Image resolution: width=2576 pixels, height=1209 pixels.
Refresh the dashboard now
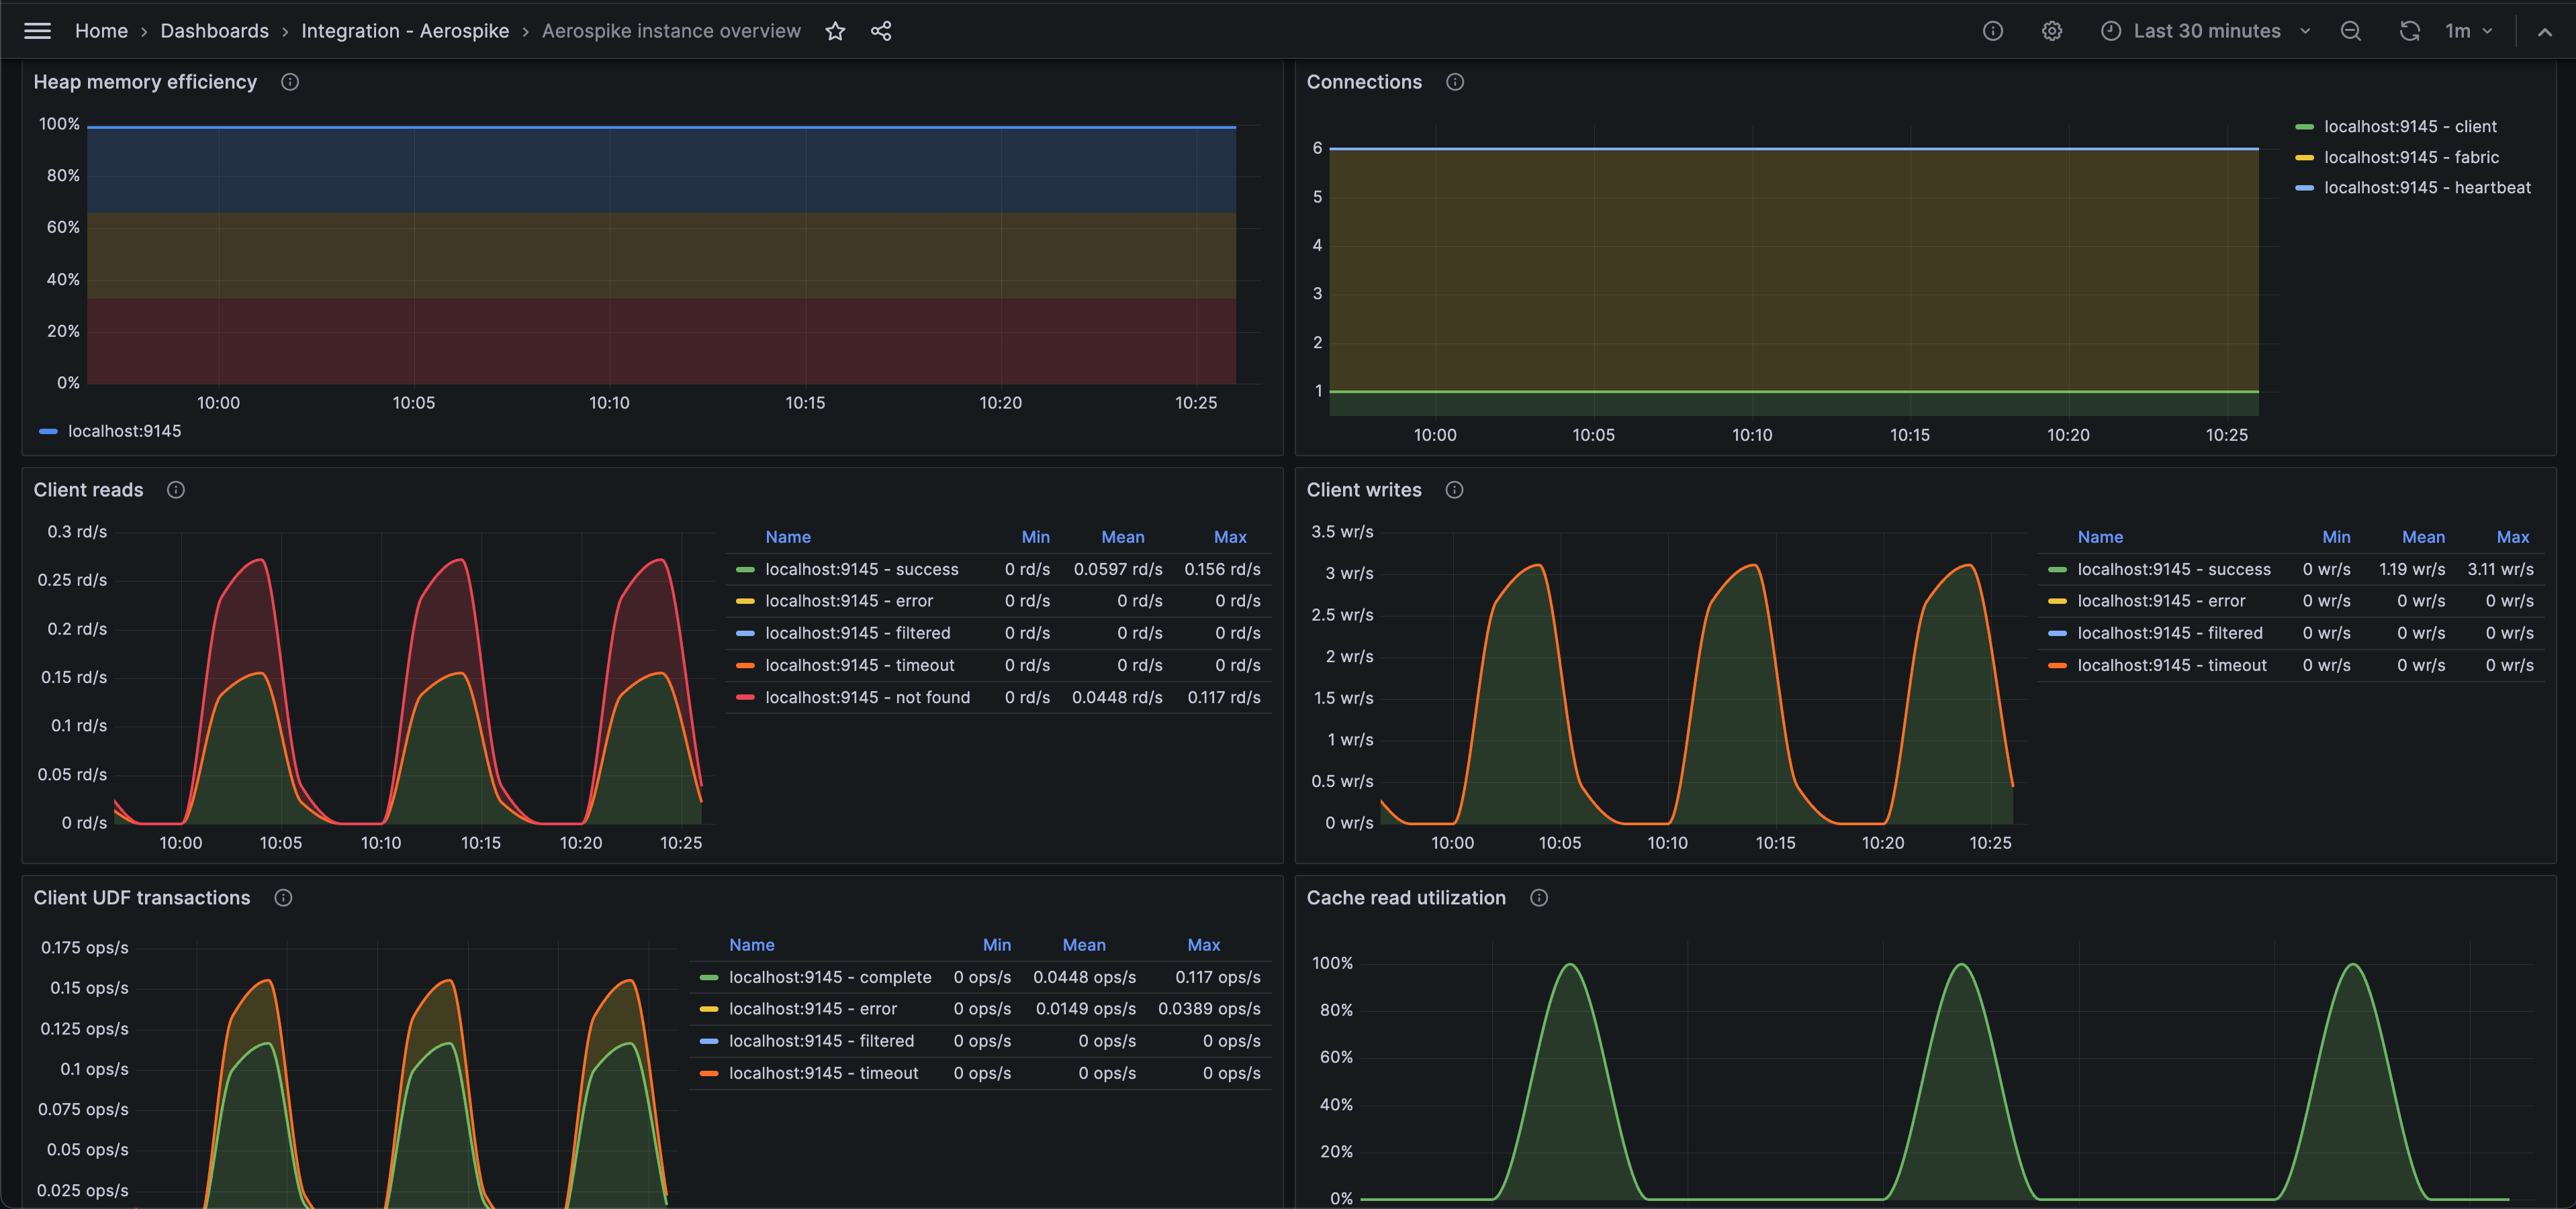click(x=2409, y=31)
